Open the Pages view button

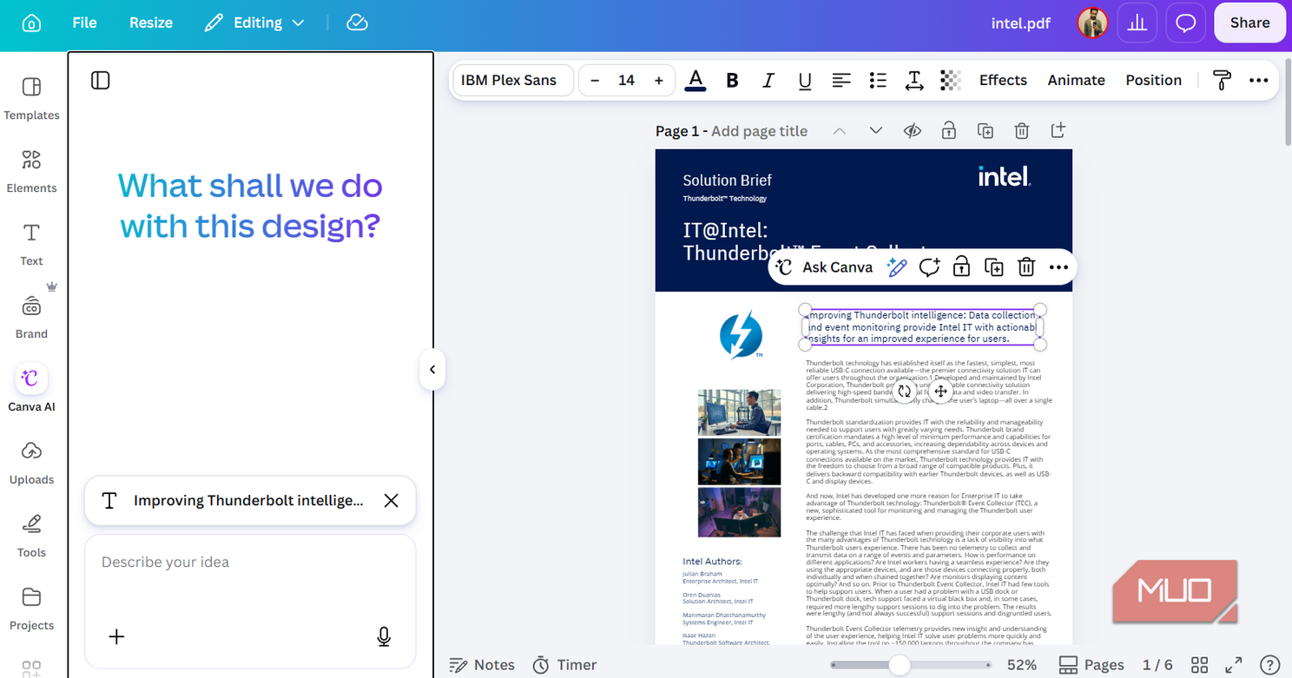coord(1092,665)
